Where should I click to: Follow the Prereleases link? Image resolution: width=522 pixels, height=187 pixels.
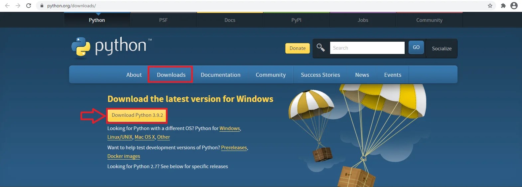tap(234, 148)
